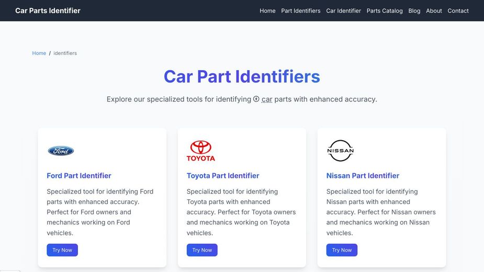The width and height of the screenshot is (484, 272).
Task: Open the About page link
Action: click(x=434, y=10)
